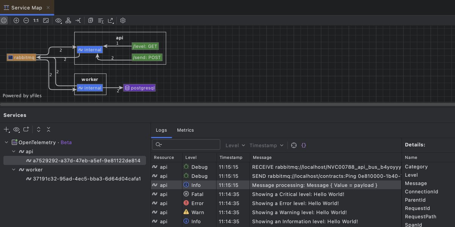The height and width of the screenshot is (227, 455).
Task: Collapse the api tree node
Action: (x=14, y=151)
